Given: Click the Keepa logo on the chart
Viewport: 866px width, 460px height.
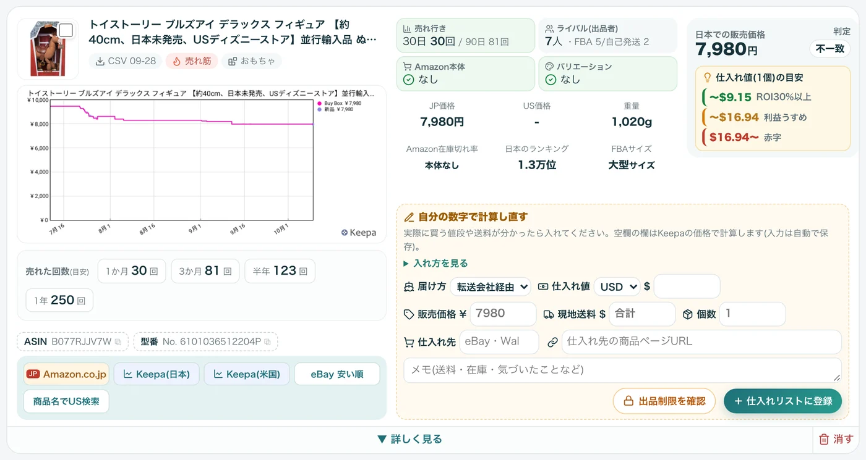Looking at the screenshot, I should [358, 233].
